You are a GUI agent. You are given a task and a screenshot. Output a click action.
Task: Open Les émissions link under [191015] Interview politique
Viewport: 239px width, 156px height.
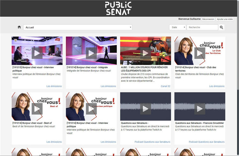pos(54,86)
